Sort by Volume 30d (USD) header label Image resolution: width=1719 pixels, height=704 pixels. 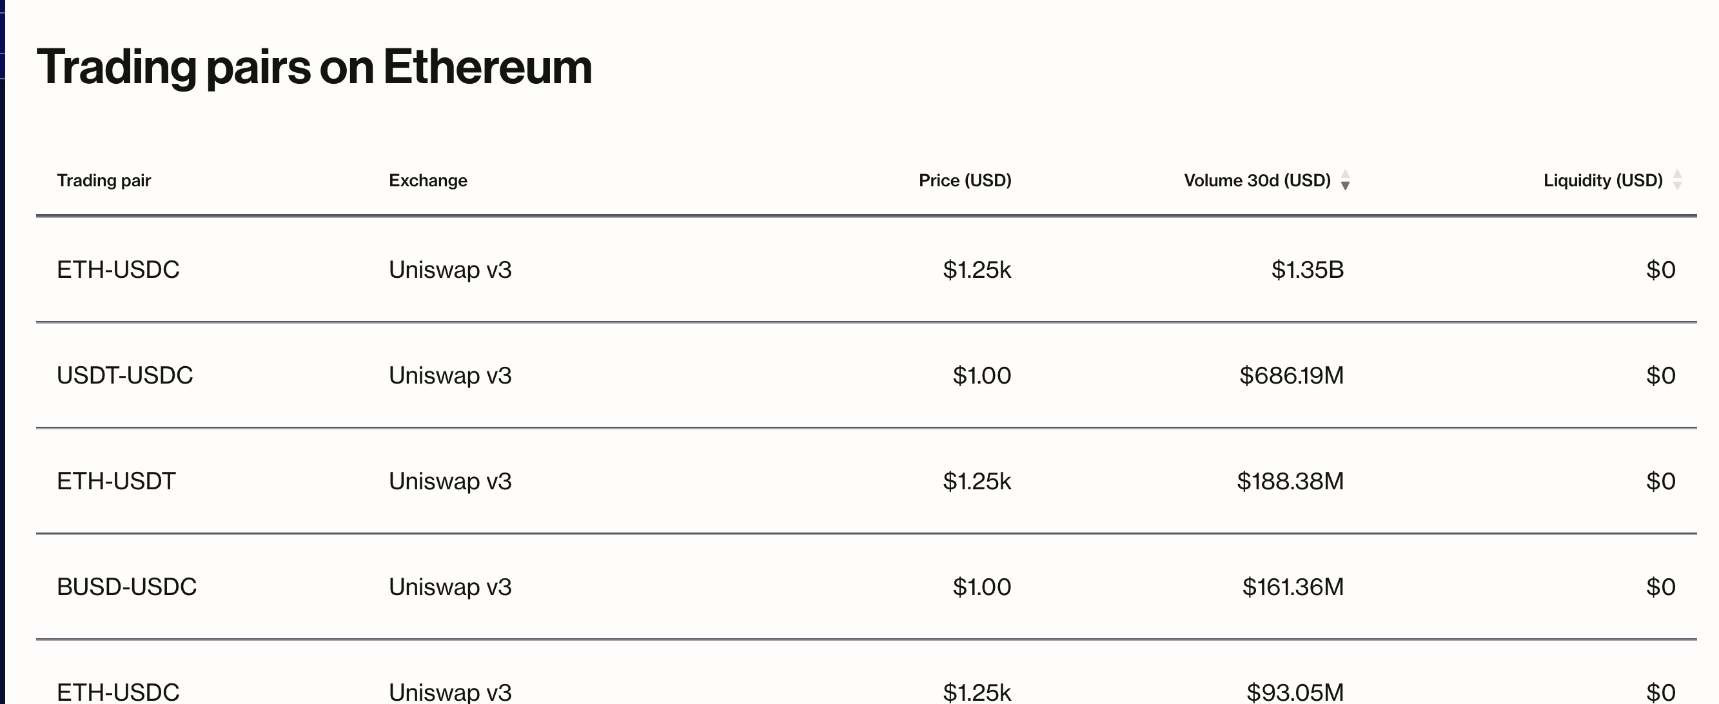point(1257,180)
